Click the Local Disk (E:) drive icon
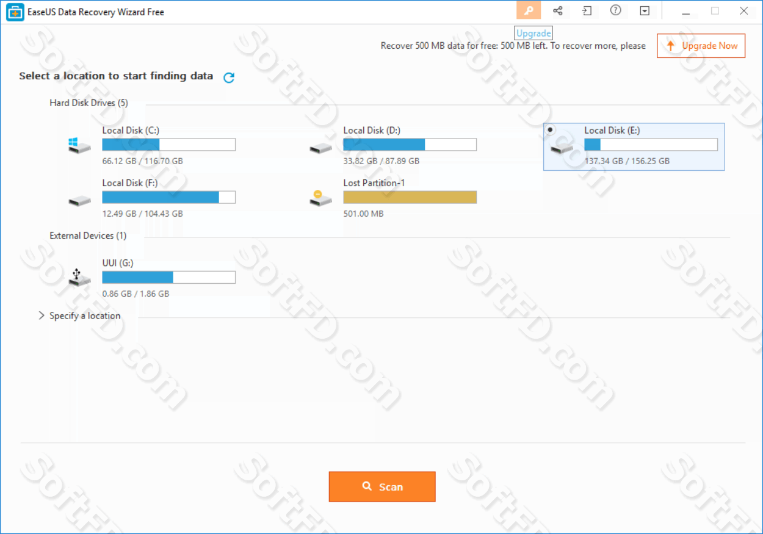 [562, 148]
